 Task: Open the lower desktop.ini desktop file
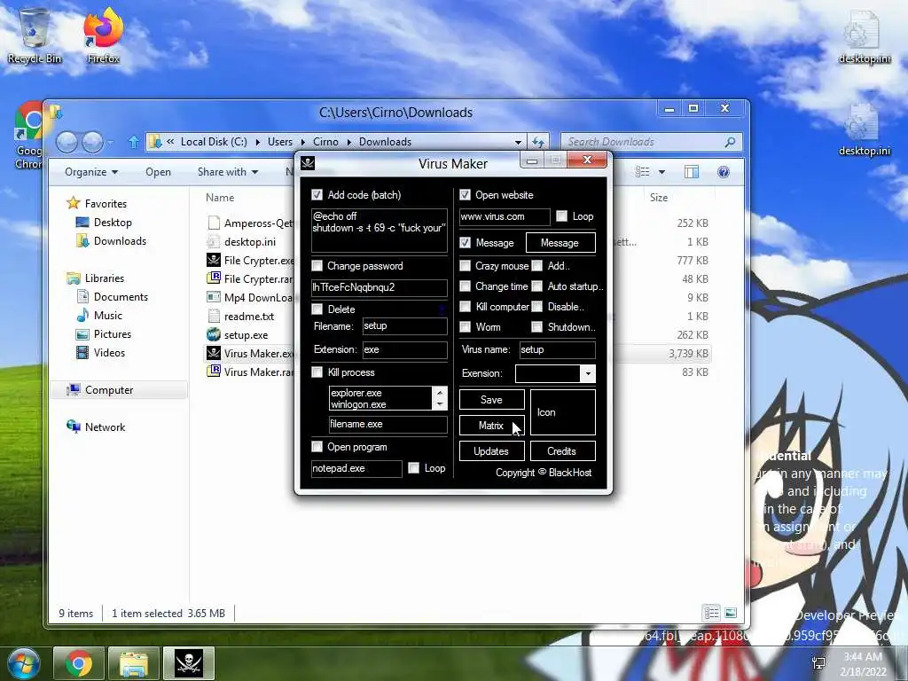864,129
